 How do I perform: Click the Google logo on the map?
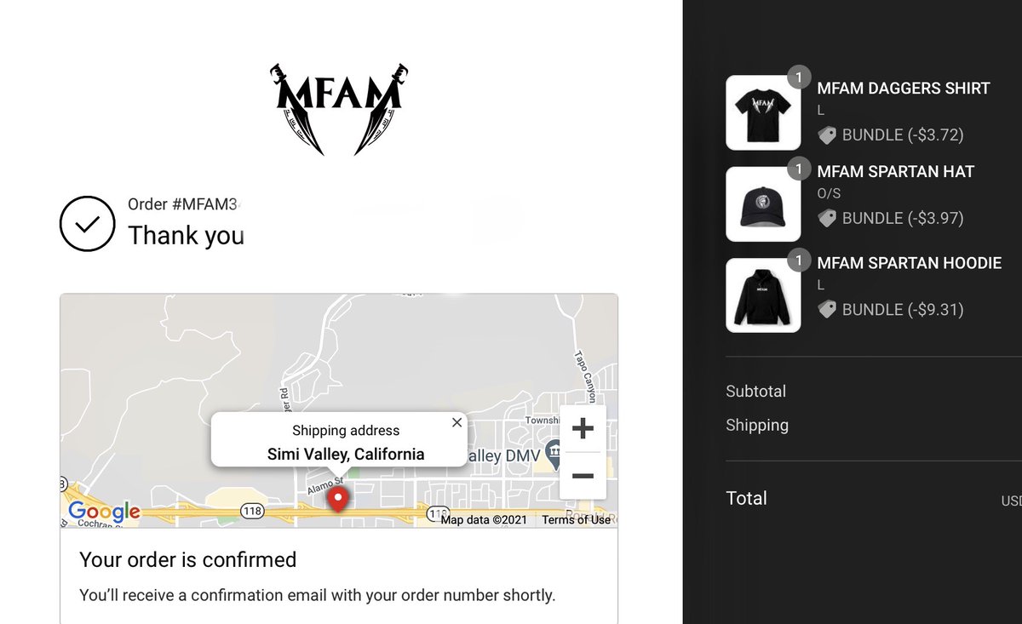click(104, 512)
